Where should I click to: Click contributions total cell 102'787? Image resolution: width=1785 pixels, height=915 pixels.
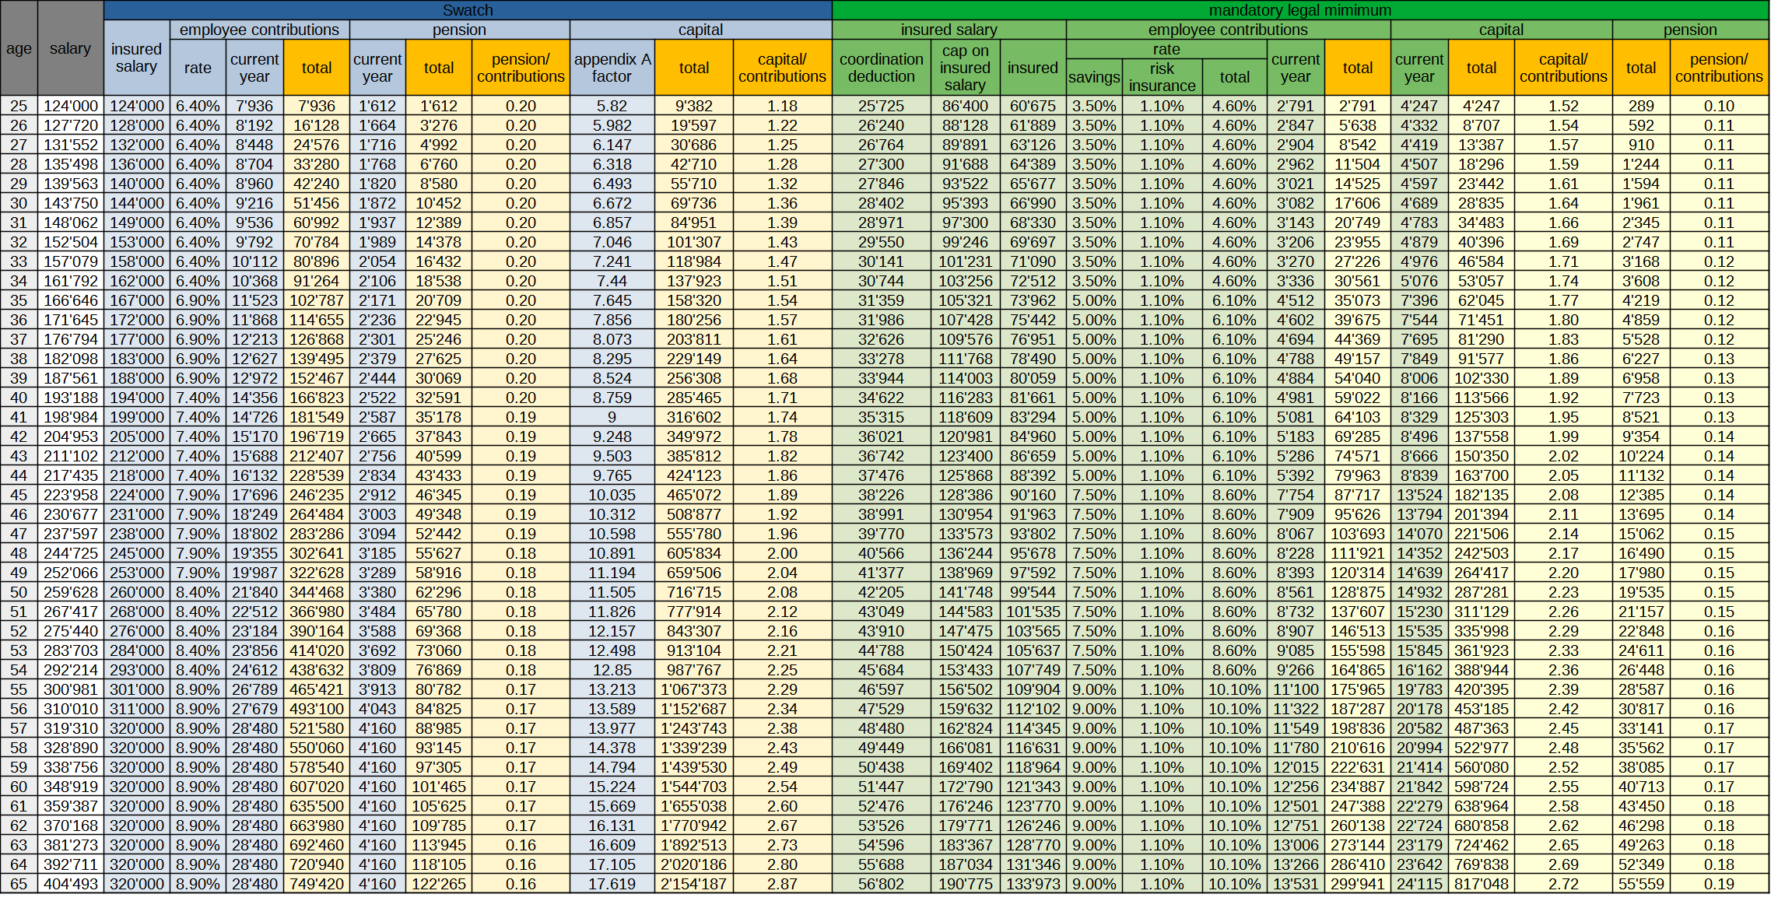[317, 300]
